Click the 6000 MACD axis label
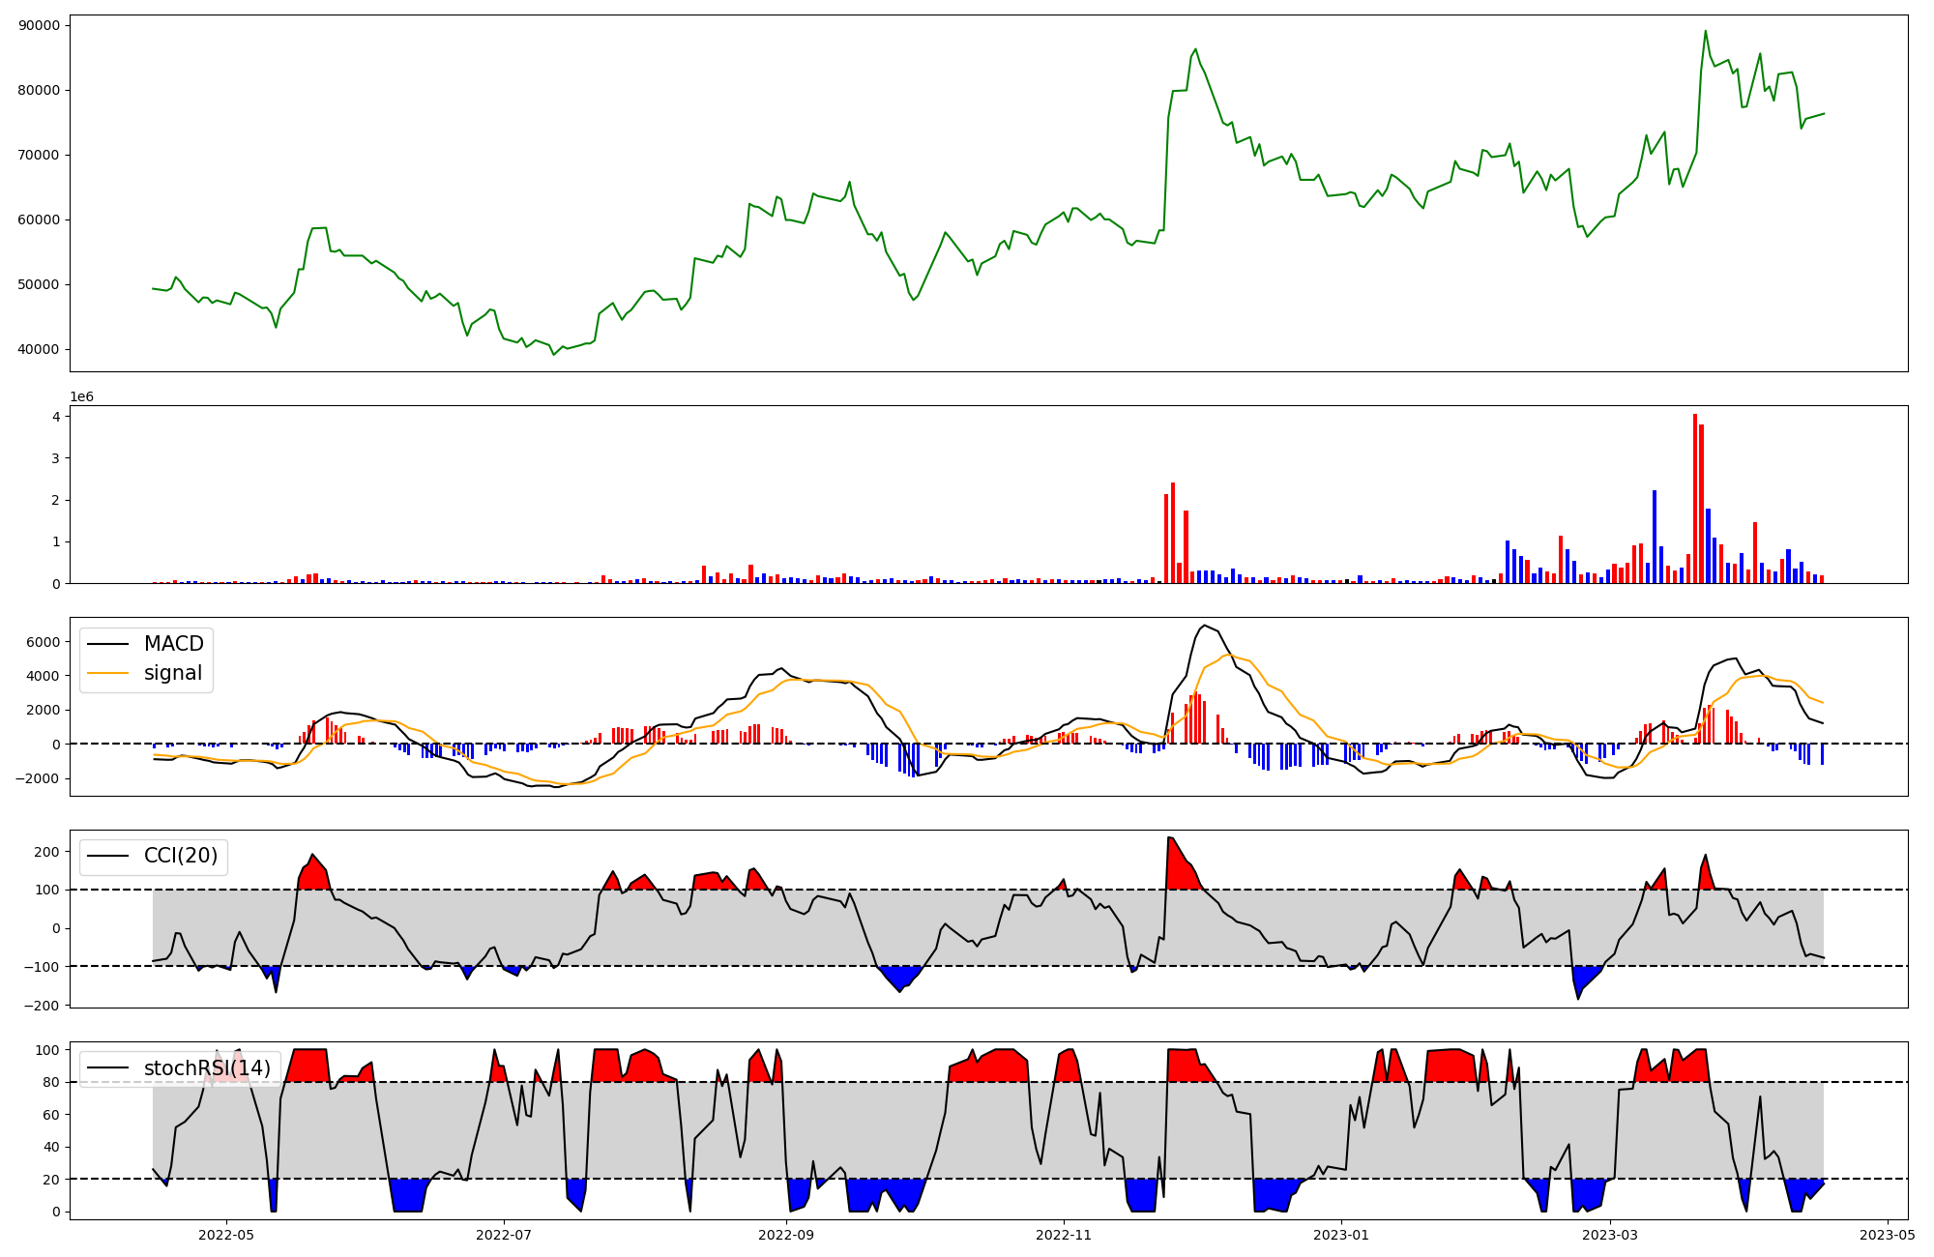 (x=43, y=642)
